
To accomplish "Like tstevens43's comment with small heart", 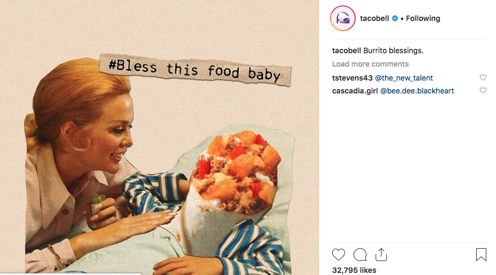I will [483, 77].
